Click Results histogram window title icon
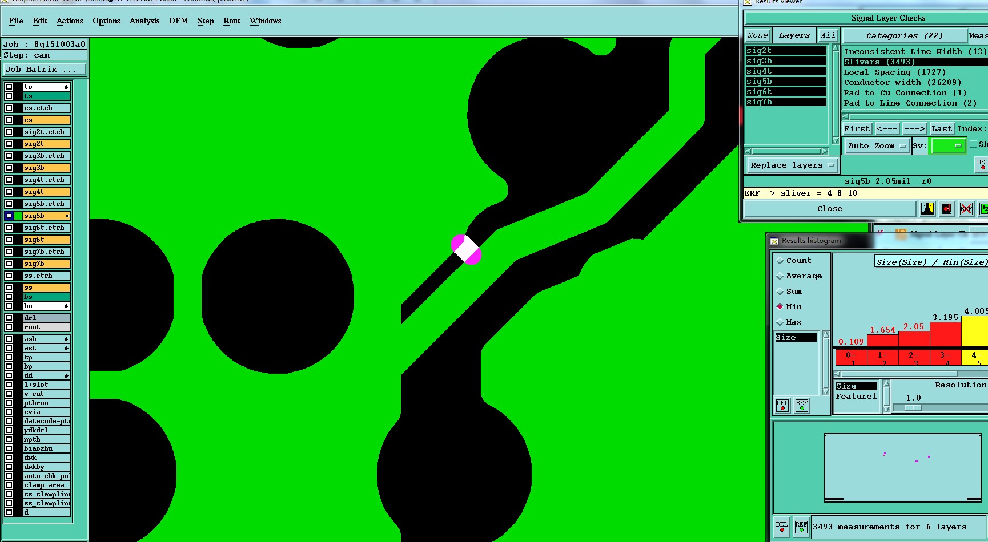 (x=774, y=241)
